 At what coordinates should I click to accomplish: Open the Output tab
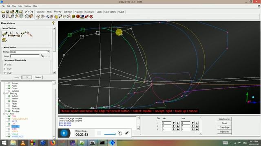(x=121, y=12)
